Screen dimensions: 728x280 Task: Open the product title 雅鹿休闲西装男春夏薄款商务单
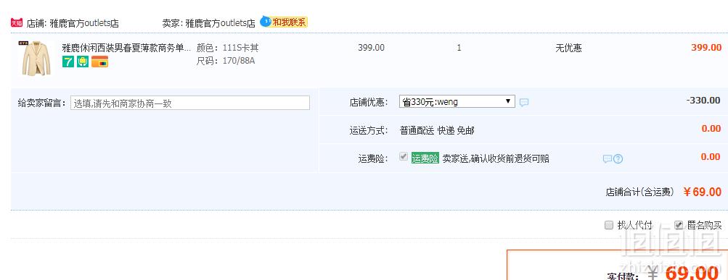[x=126, y=48]
